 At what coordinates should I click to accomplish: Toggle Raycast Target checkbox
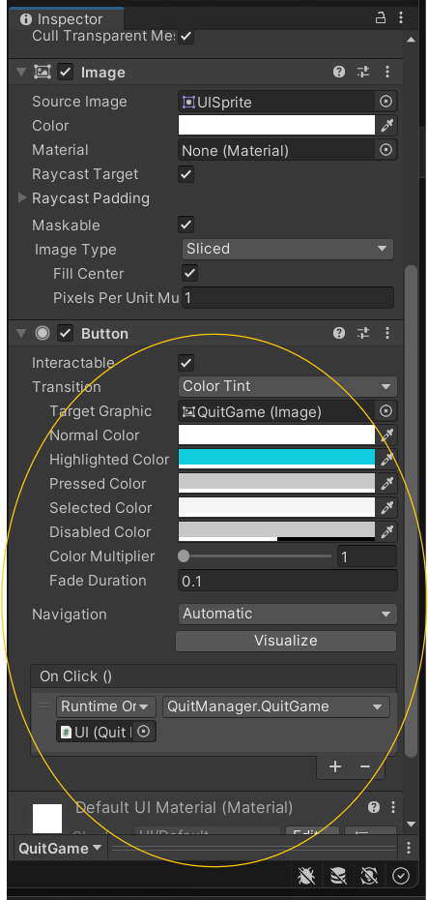coord(185,174)
